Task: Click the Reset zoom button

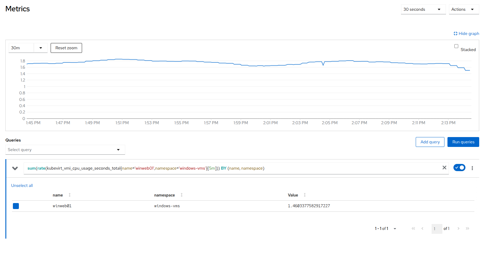Action: 66,48
